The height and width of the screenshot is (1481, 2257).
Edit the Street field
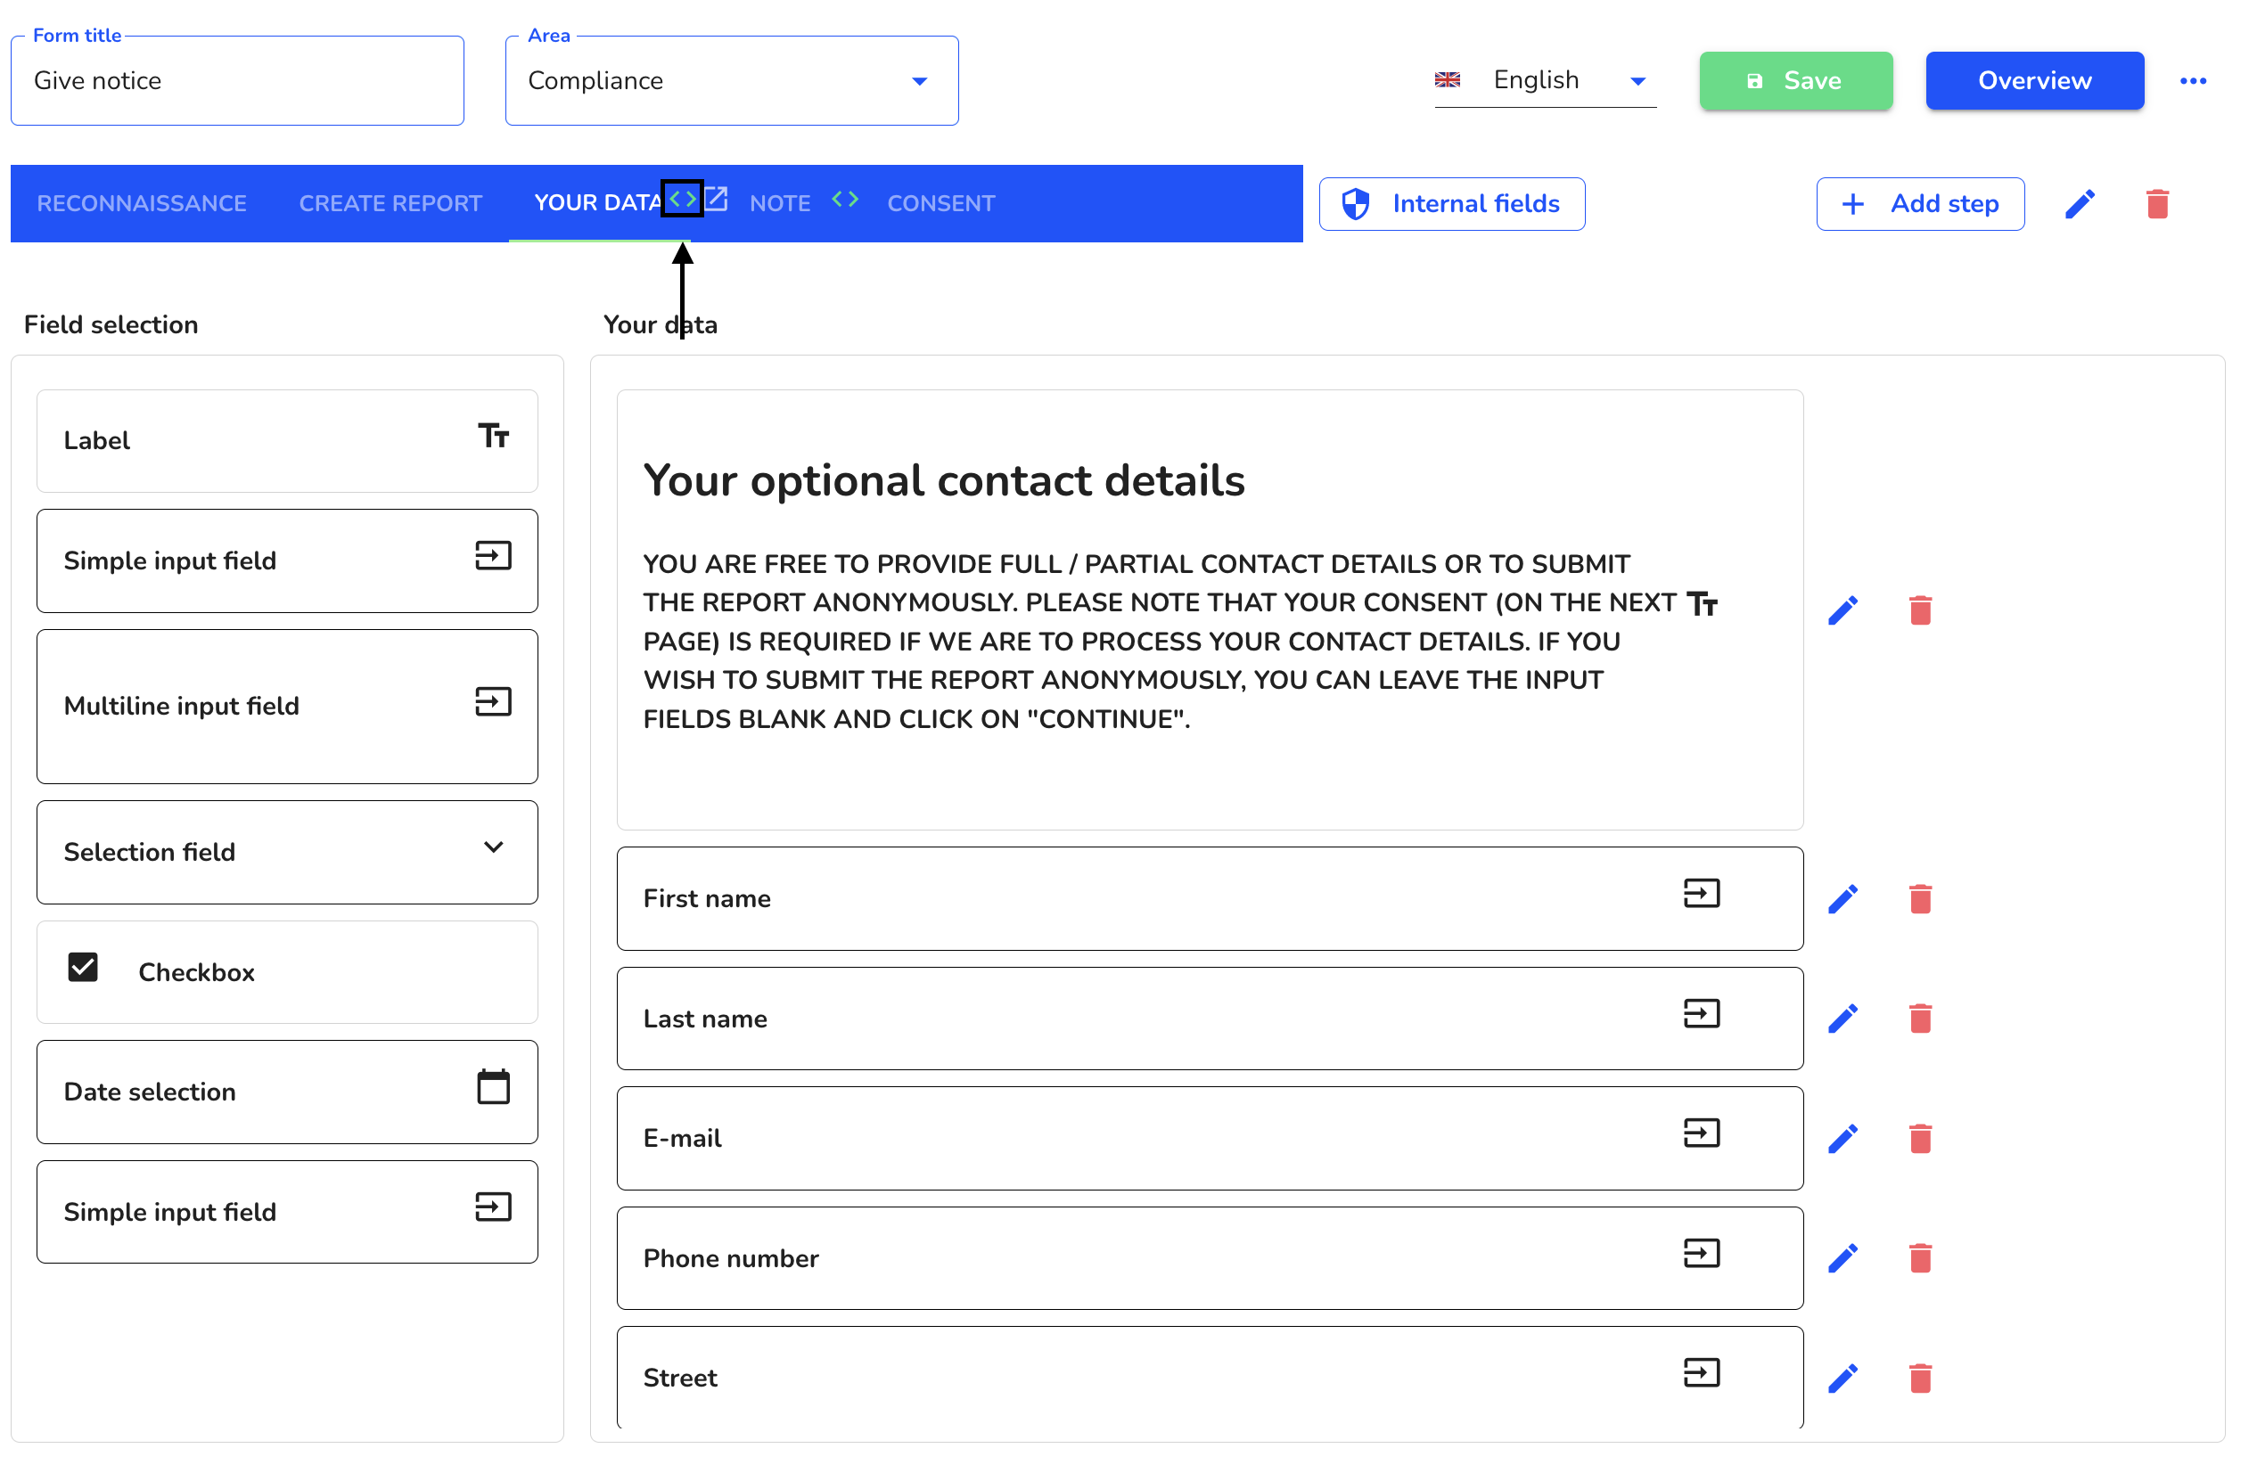click(x=1843, y=1379)
